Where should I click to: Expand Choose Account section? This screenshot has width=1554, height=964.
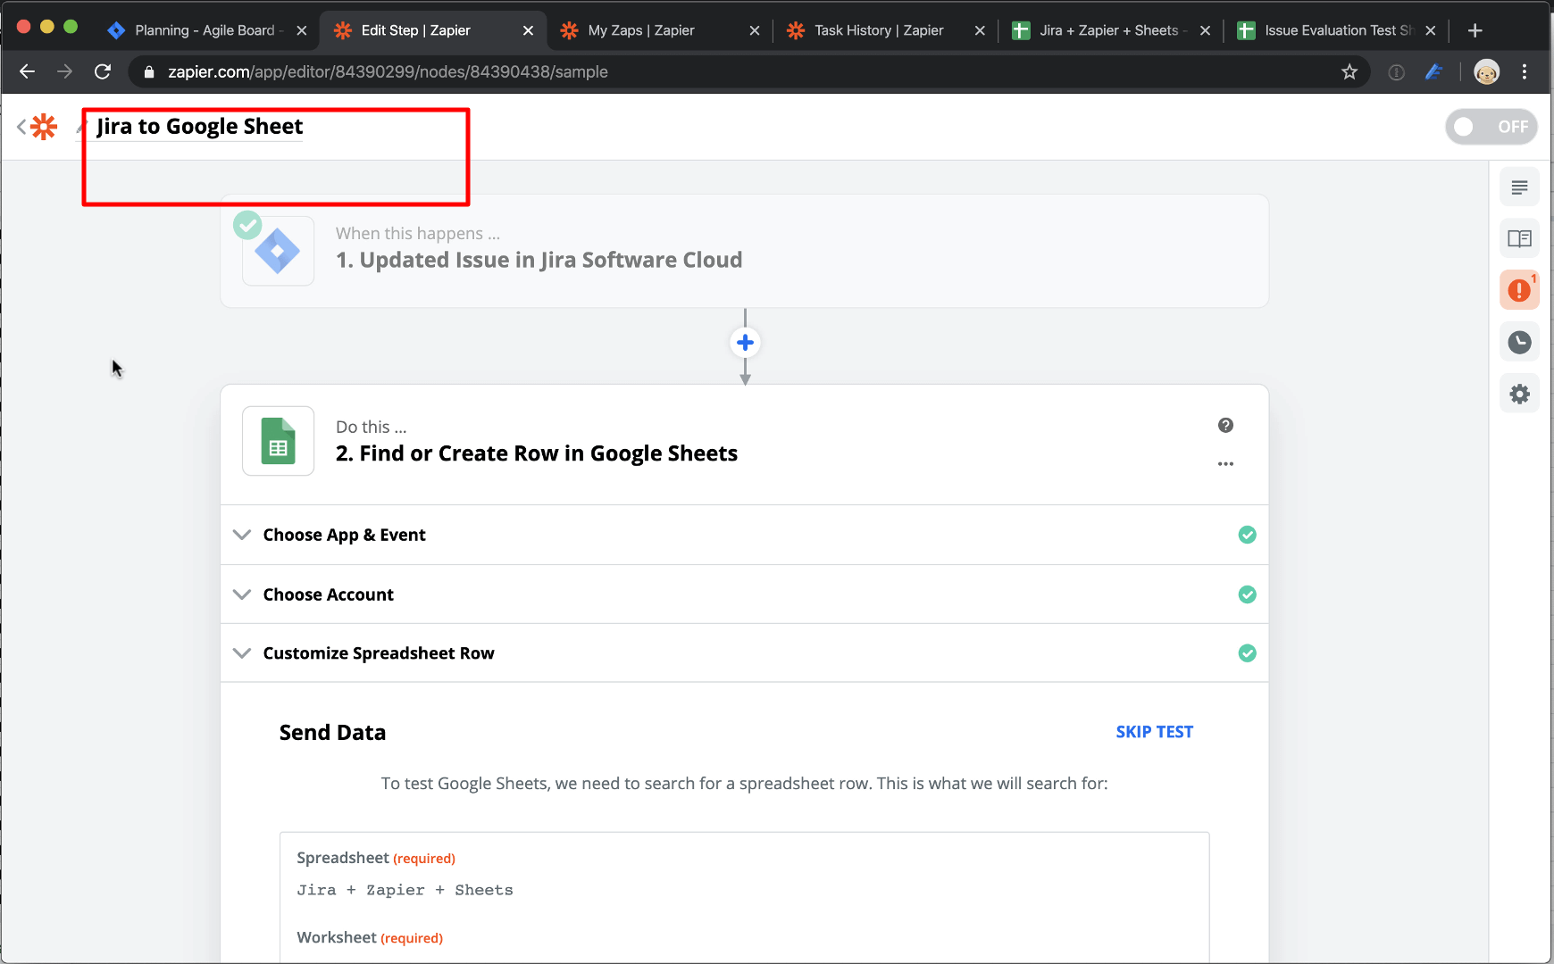pos(744,594)
